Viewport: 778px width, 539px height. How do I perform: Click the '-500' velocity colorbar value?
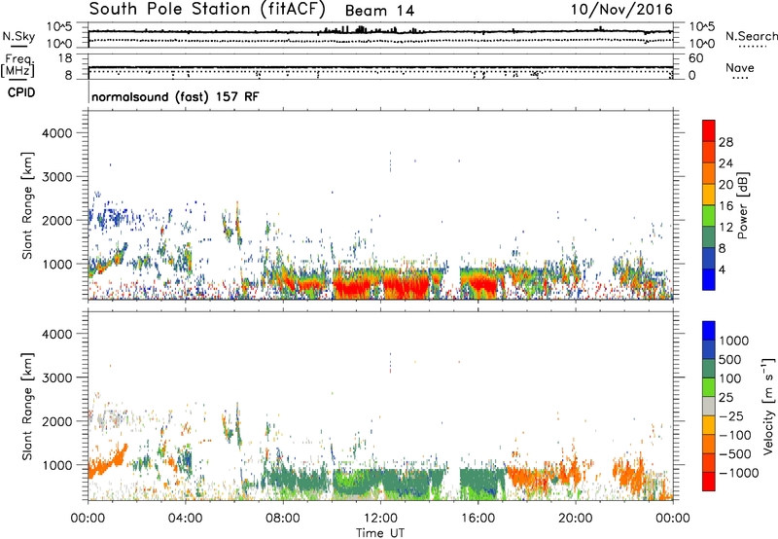pyautogui.click(x=735, y=454)
